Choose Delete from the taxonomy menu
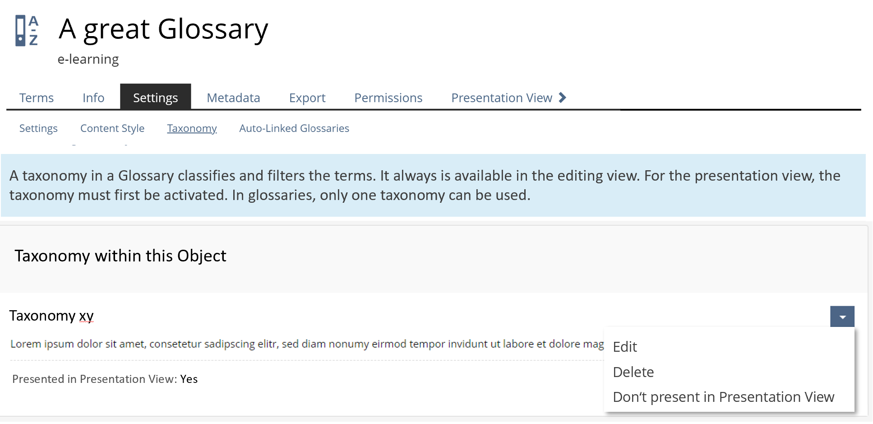The image size is (873, 424). (633, 372)
